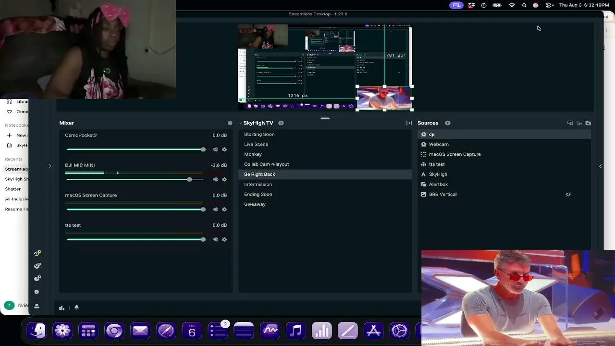615x346 pixels.
Task: Open the account icon in left sidebar
Action: pos(37,306)
